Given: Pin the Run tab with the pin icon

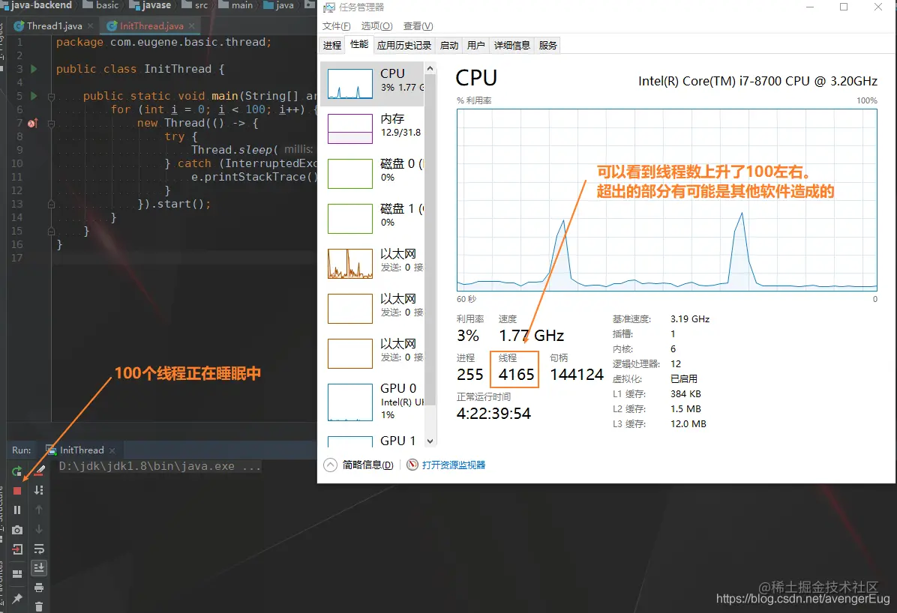Looking at the screenshot, I should (17, 598).
